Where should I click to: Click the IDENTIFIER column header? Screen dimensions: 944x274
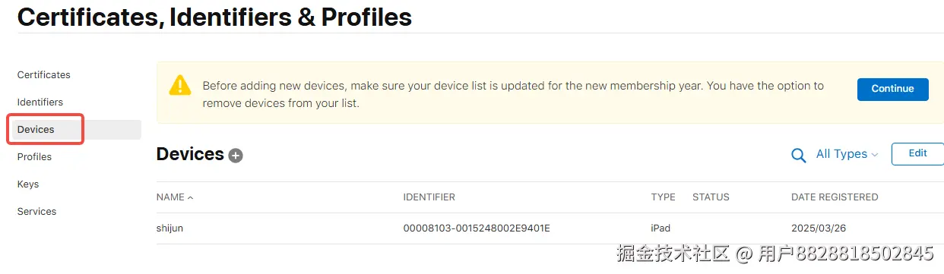[429, 197]
